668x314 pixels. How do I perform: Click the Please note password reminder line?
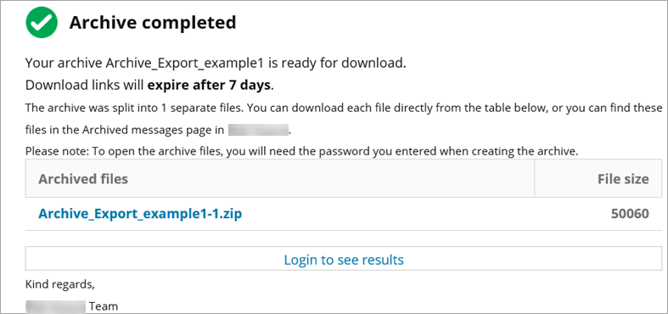pyautogui.click(x=301, y=151)
